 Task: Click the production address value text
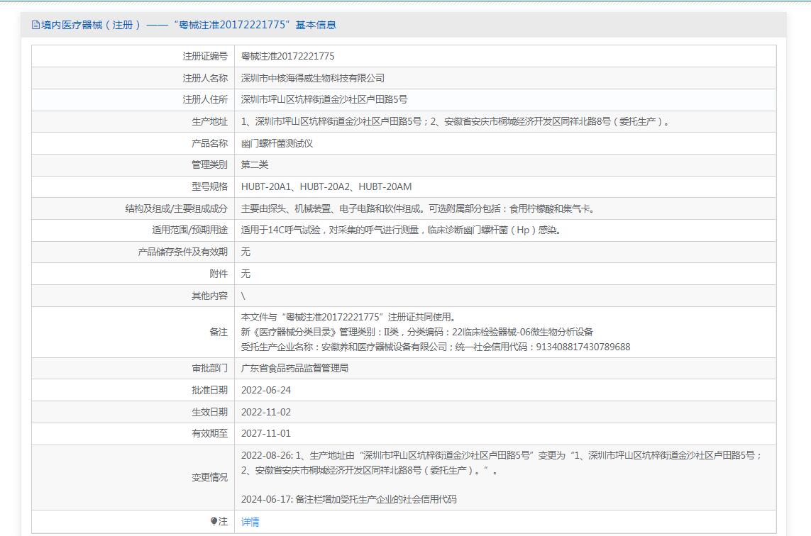click(454, 121)
